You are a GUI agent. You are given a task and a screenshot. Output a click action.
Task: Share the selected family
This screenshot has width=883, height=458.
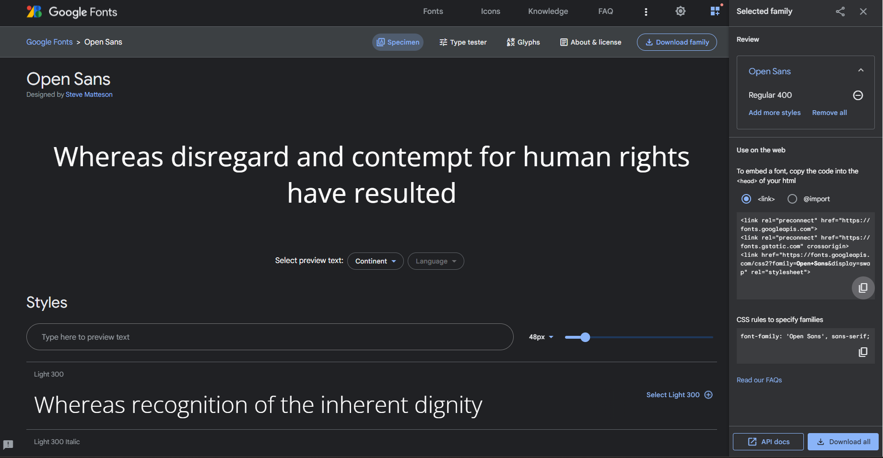pos(840,11)
